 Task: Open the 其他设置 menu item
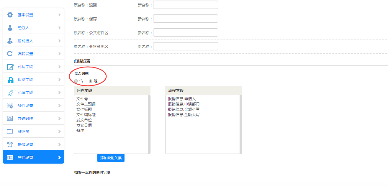point(25,157)
